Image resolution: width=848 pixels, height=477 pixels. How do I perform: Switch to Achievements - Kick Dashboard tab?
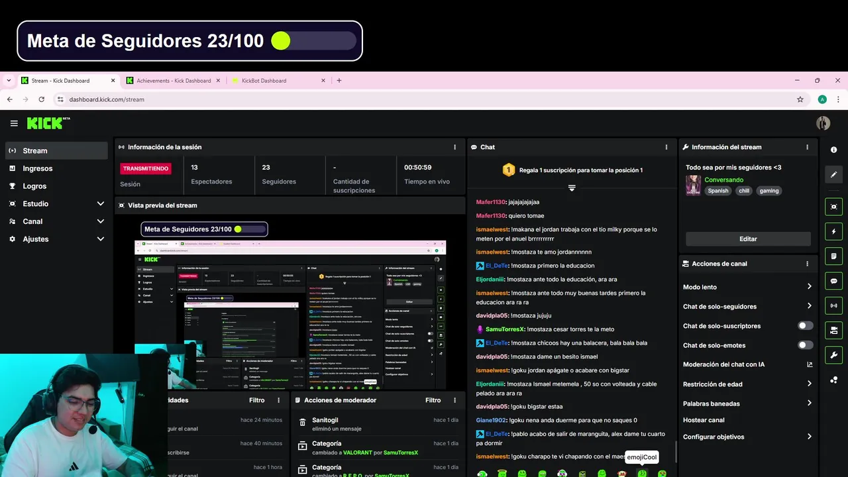(x=174, y=81)
